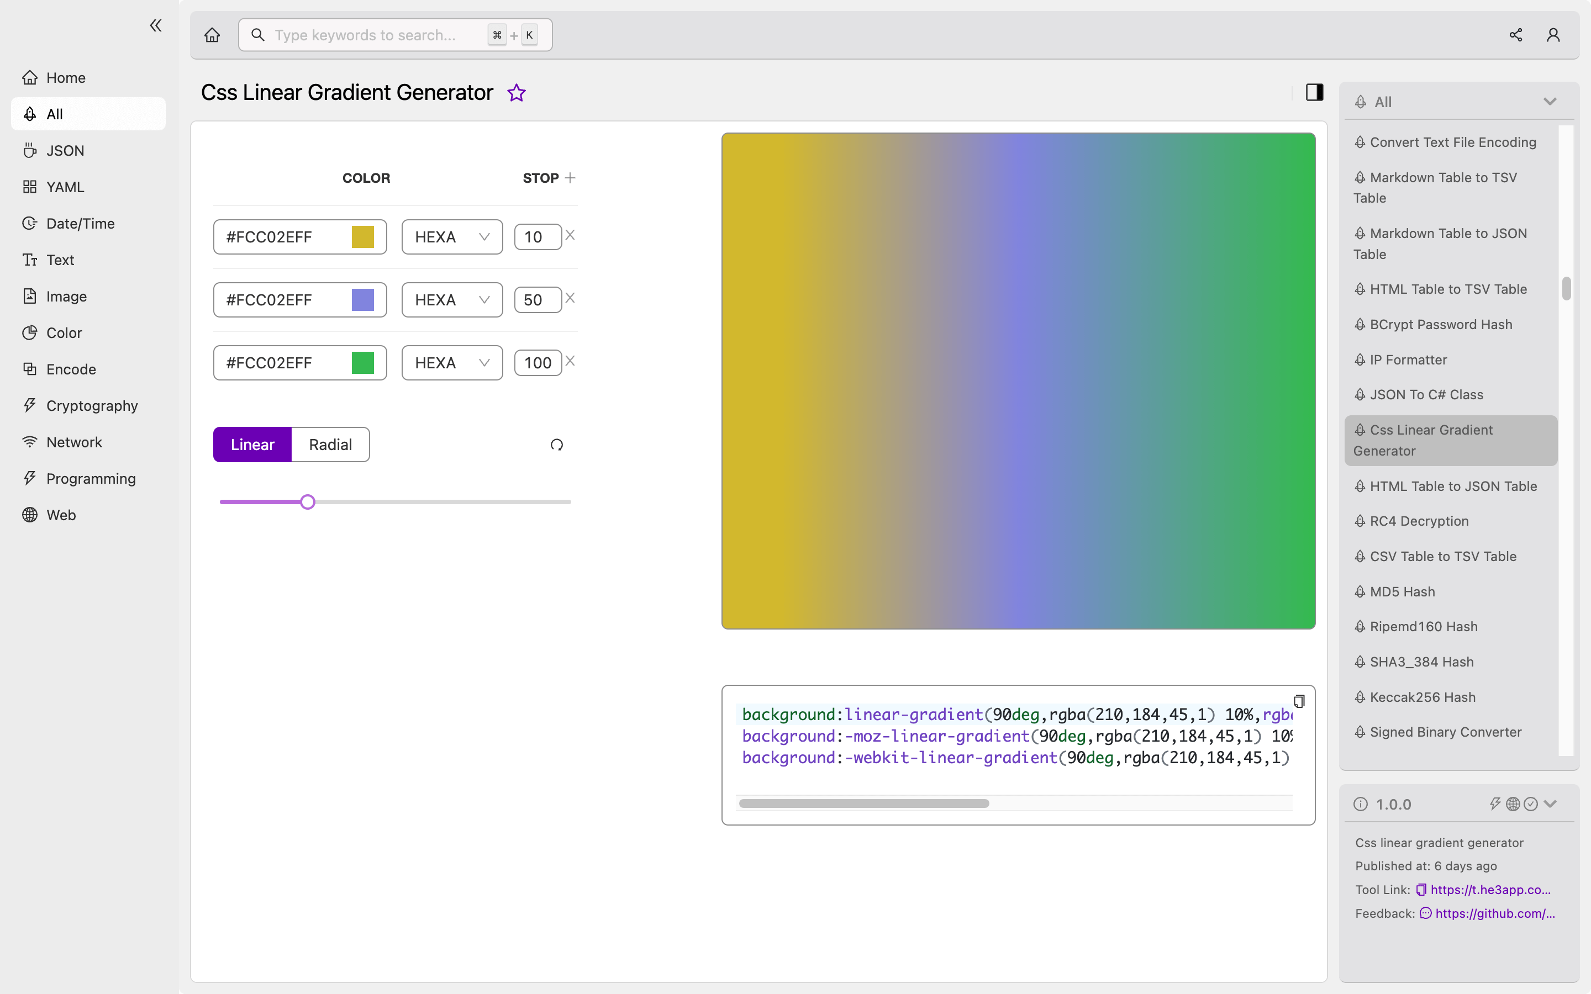Viewport: 1591px width, 994px height.
Task: Click the home icon in top bar
Action: [212, 34]
